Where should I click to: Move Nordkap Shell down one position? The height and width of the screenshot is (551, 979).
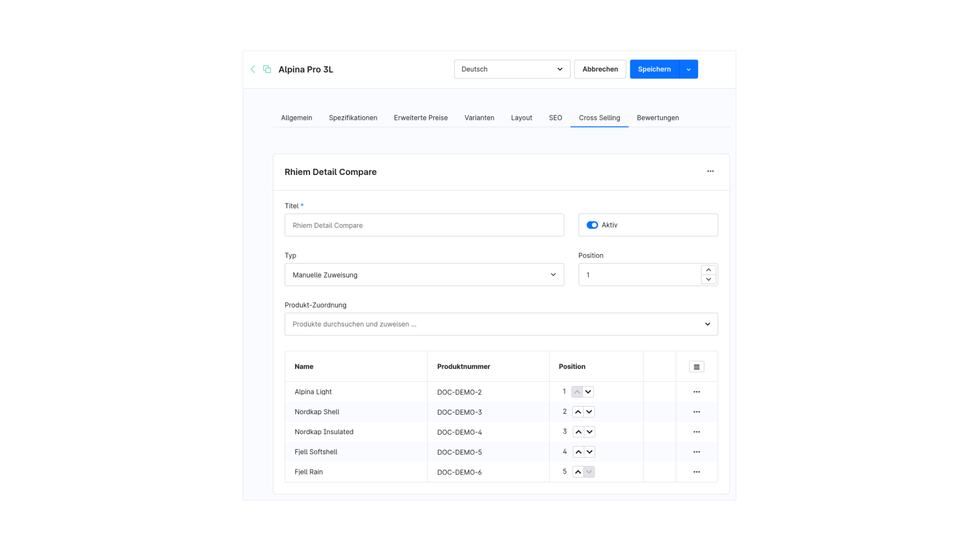[x=589, y=412]
